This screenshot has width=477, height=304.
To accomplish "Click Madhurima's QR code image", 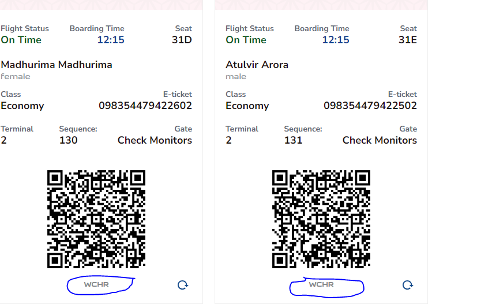I will click(96, 219).
